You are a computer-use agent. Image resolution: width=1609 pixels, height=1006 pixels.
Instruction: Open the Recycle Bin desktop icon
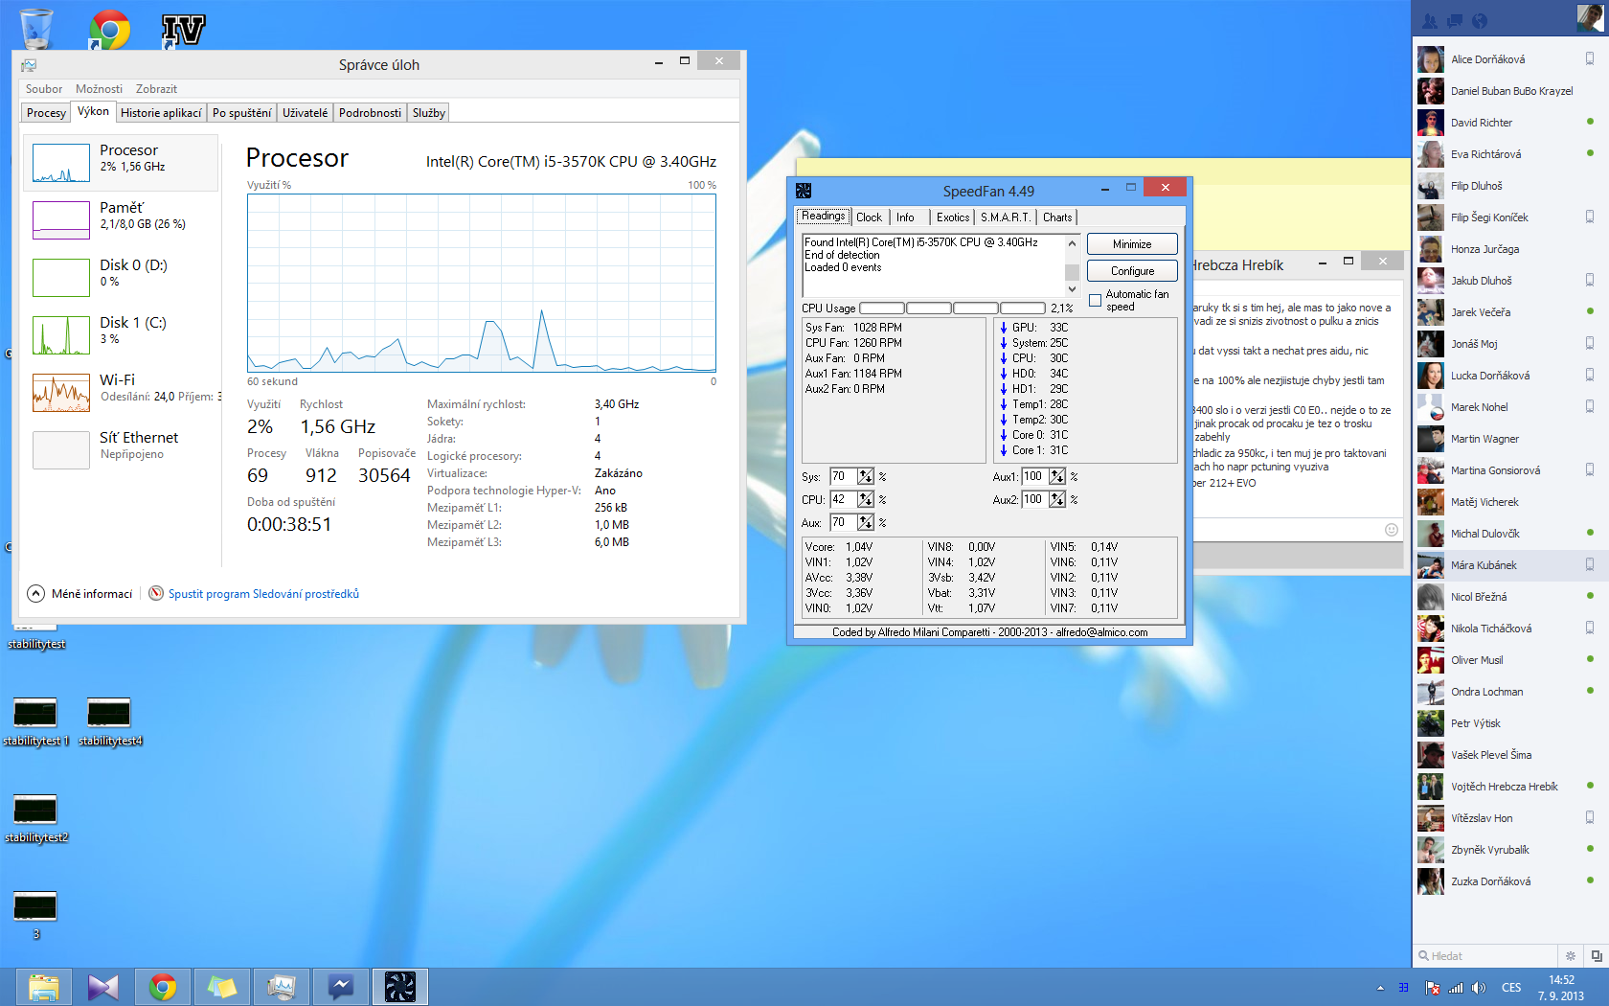pyautogui.click(x=36, y=29)
